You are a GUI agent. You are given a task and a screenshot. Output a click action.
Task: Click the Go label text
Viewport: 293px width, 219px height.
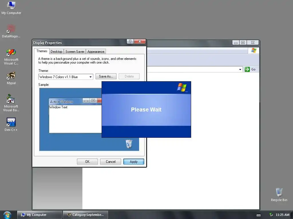tap(253, 69)
